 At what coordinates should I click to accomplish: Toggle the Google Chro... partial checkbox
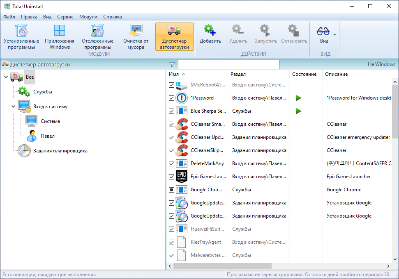point(171,190)
